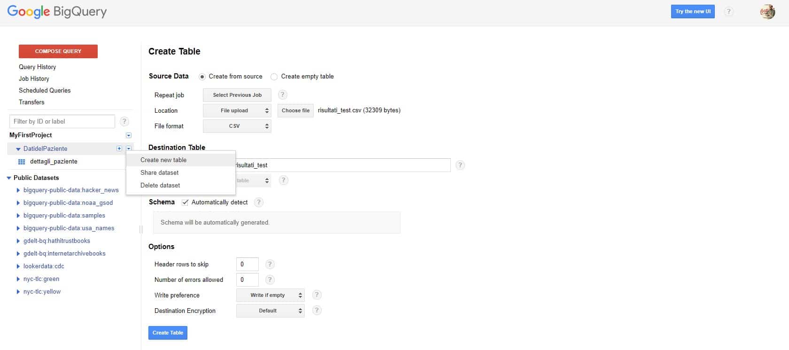Open help icon for Destination Encryption
Viewport: 789px width, 350px height.
[x=317, y=311]
